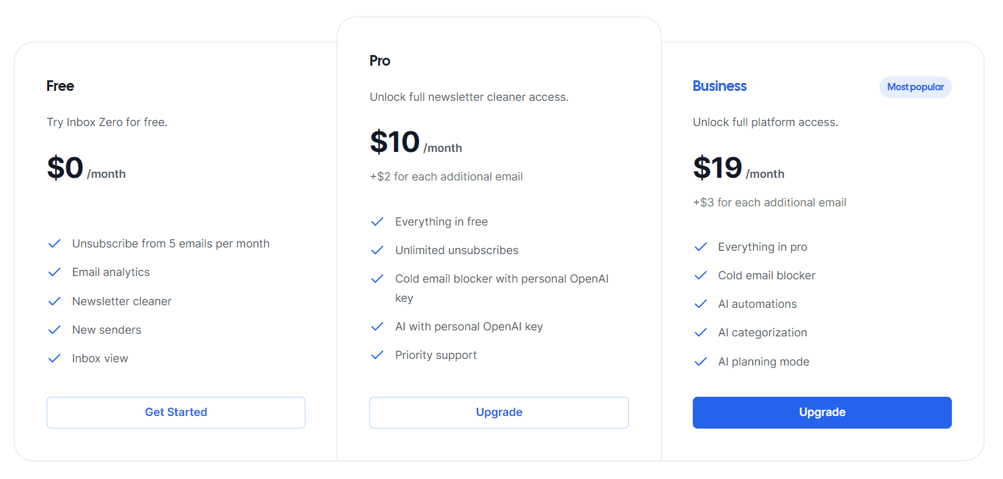Screen dimensions: 1003x479
Task: Click the checkmark next to Everything in pro
Action: 700,247
